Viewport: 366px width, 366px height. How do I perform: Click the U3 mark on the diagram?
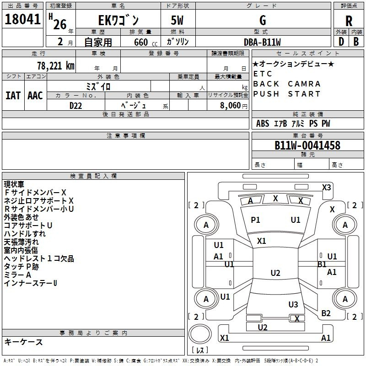point(293,305)
